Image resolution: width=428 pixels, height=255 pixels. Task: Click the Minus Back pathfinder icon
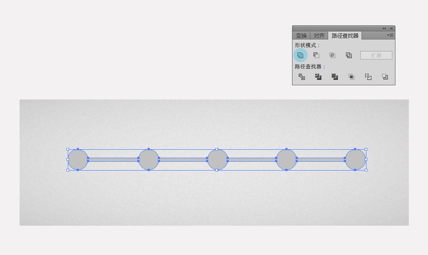(x=385, y=77)
